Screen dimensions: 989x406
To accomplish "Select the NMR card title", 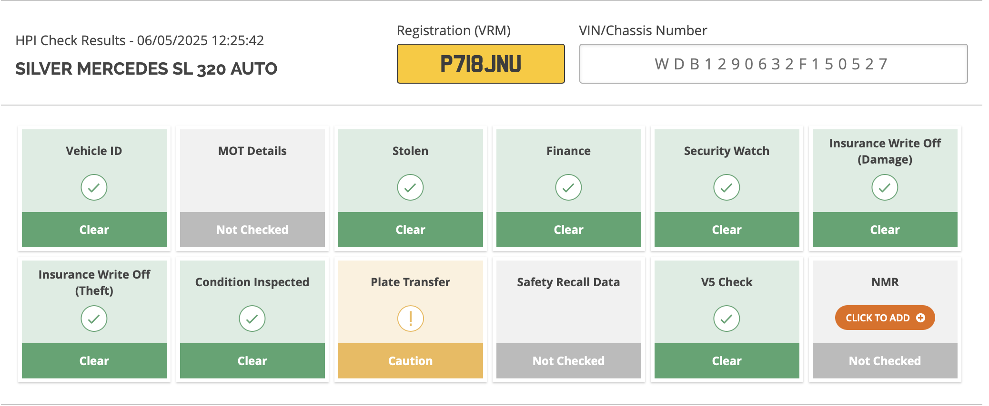I will 885,282.
